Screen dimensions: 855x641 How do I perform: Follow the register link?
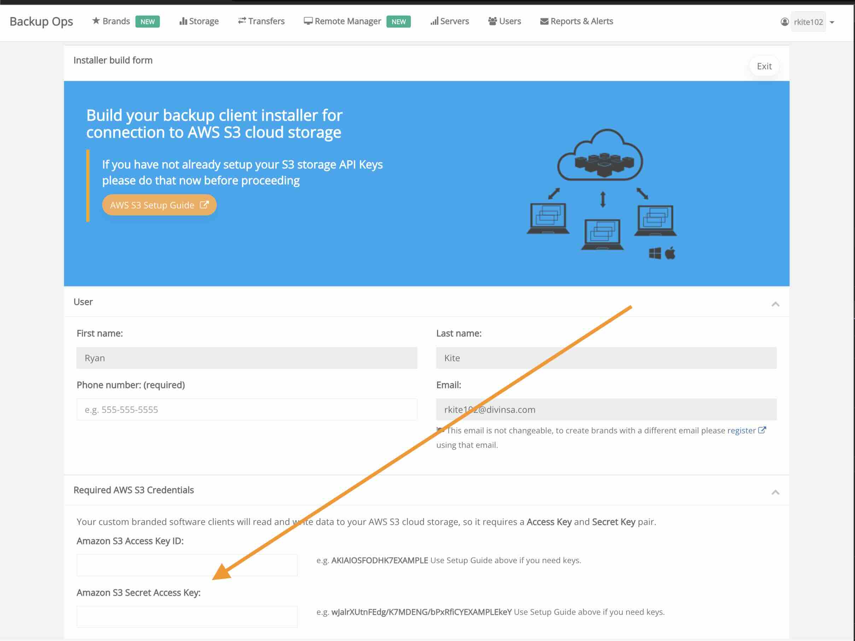tap(741, 430)
